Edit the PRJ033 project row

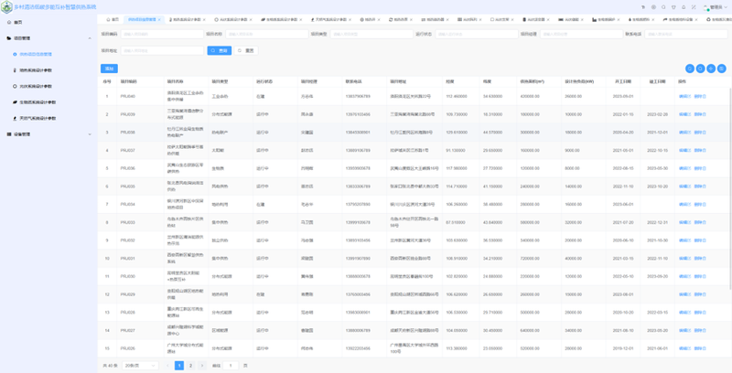(x=684, y=222)
